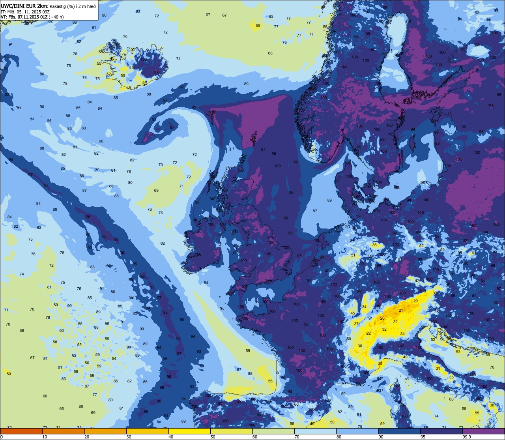
Task: Click the 30–40 amber legend segment
Action: click(147, 431)
